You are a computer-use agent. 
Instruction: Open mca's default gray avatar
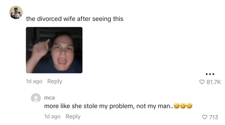(36, 98)
